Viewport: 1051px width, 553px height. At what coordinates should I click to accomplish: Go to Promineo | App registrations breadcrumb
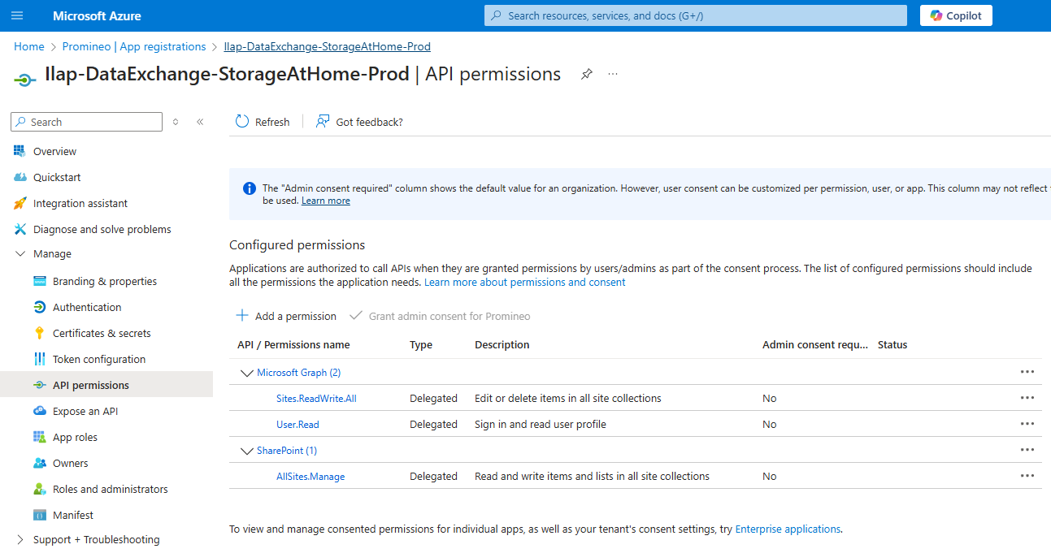pyautogui.click(x=134, y=46)
